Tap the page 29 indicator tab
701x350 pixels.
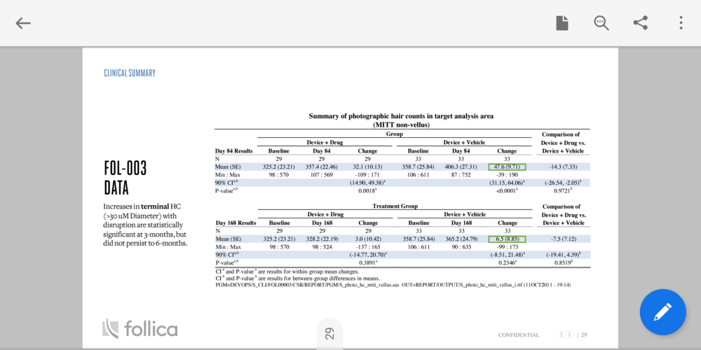pyautogui.click(x=329, y=334)
